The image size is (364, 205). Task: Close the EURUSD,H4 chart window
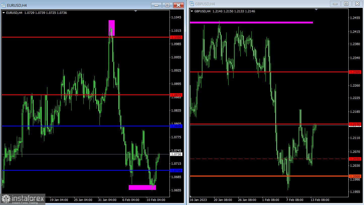179,5
